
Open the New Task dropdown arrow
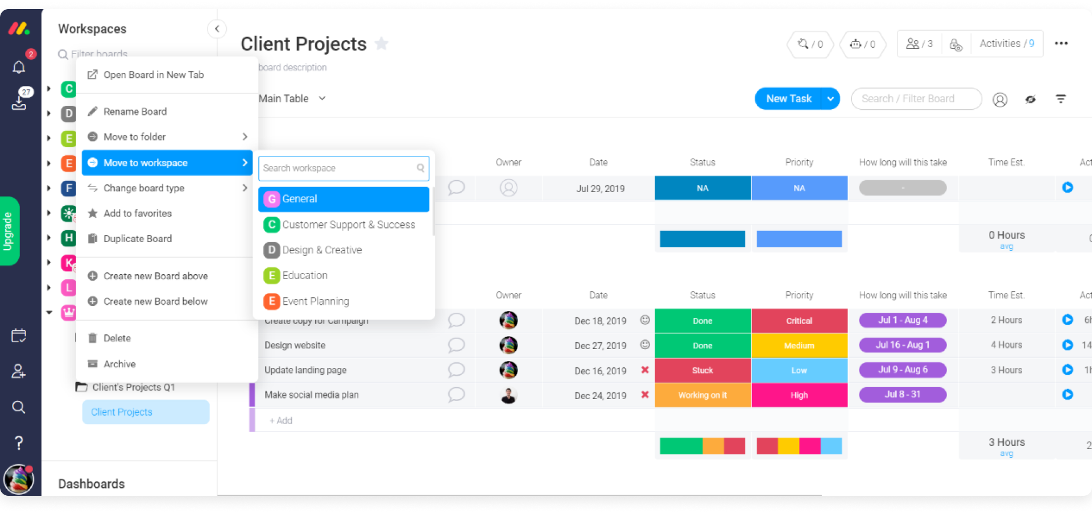coord(830,98)
